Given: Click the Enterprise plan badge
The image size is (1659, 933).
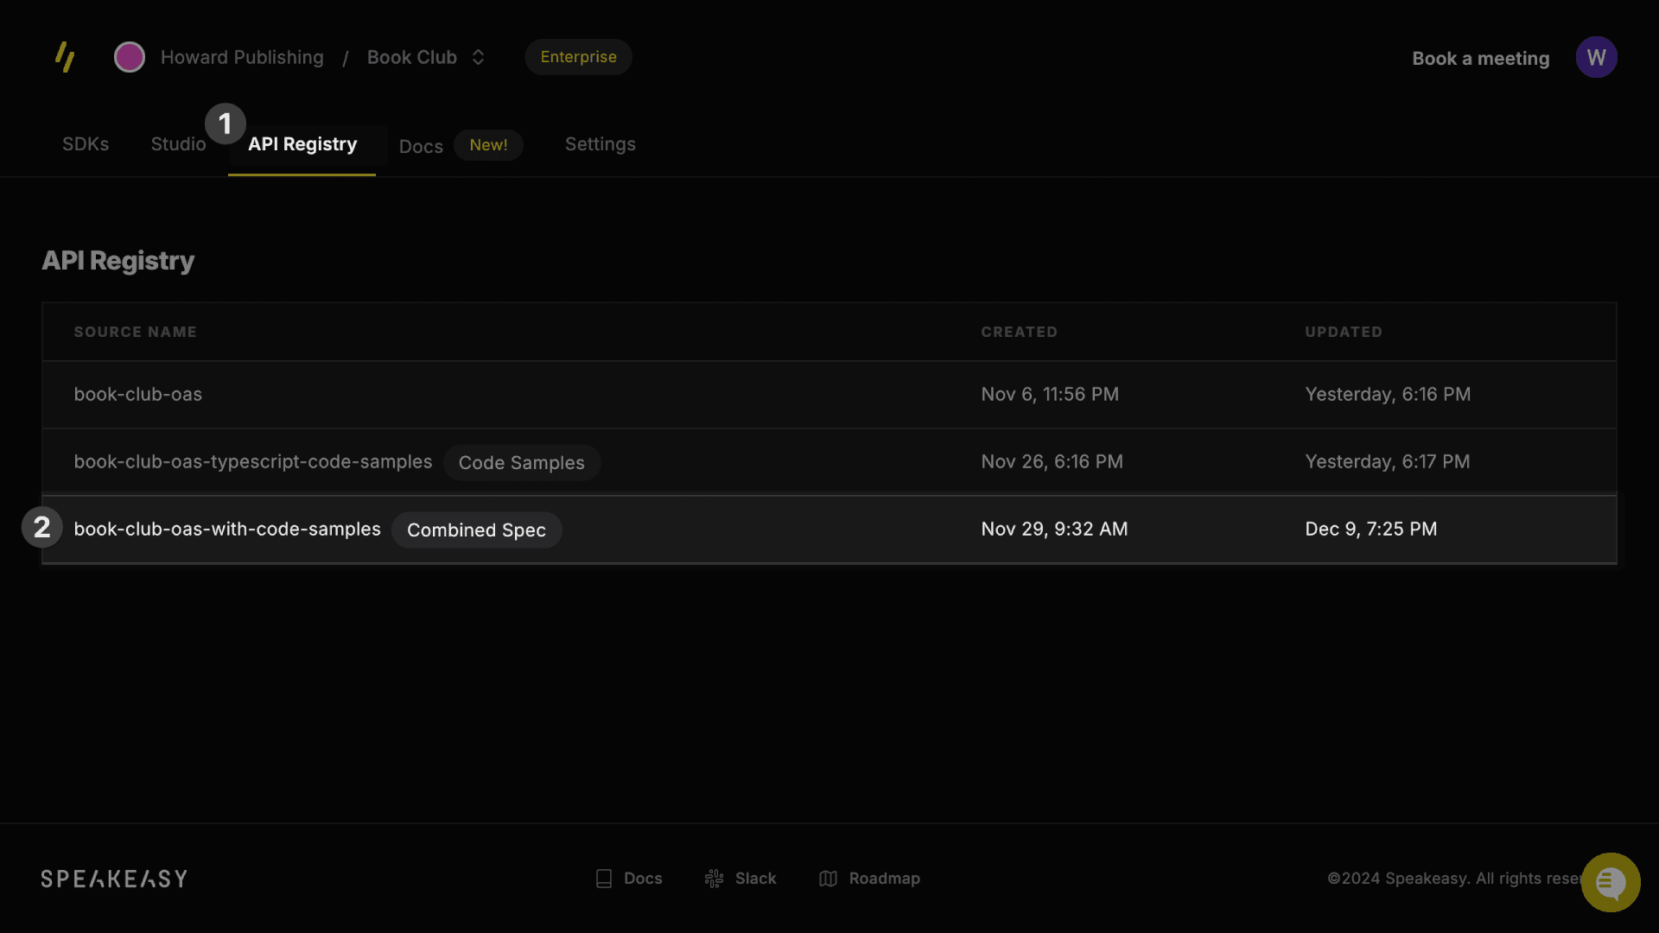Looking at the screenshot, I should (578, 57).
